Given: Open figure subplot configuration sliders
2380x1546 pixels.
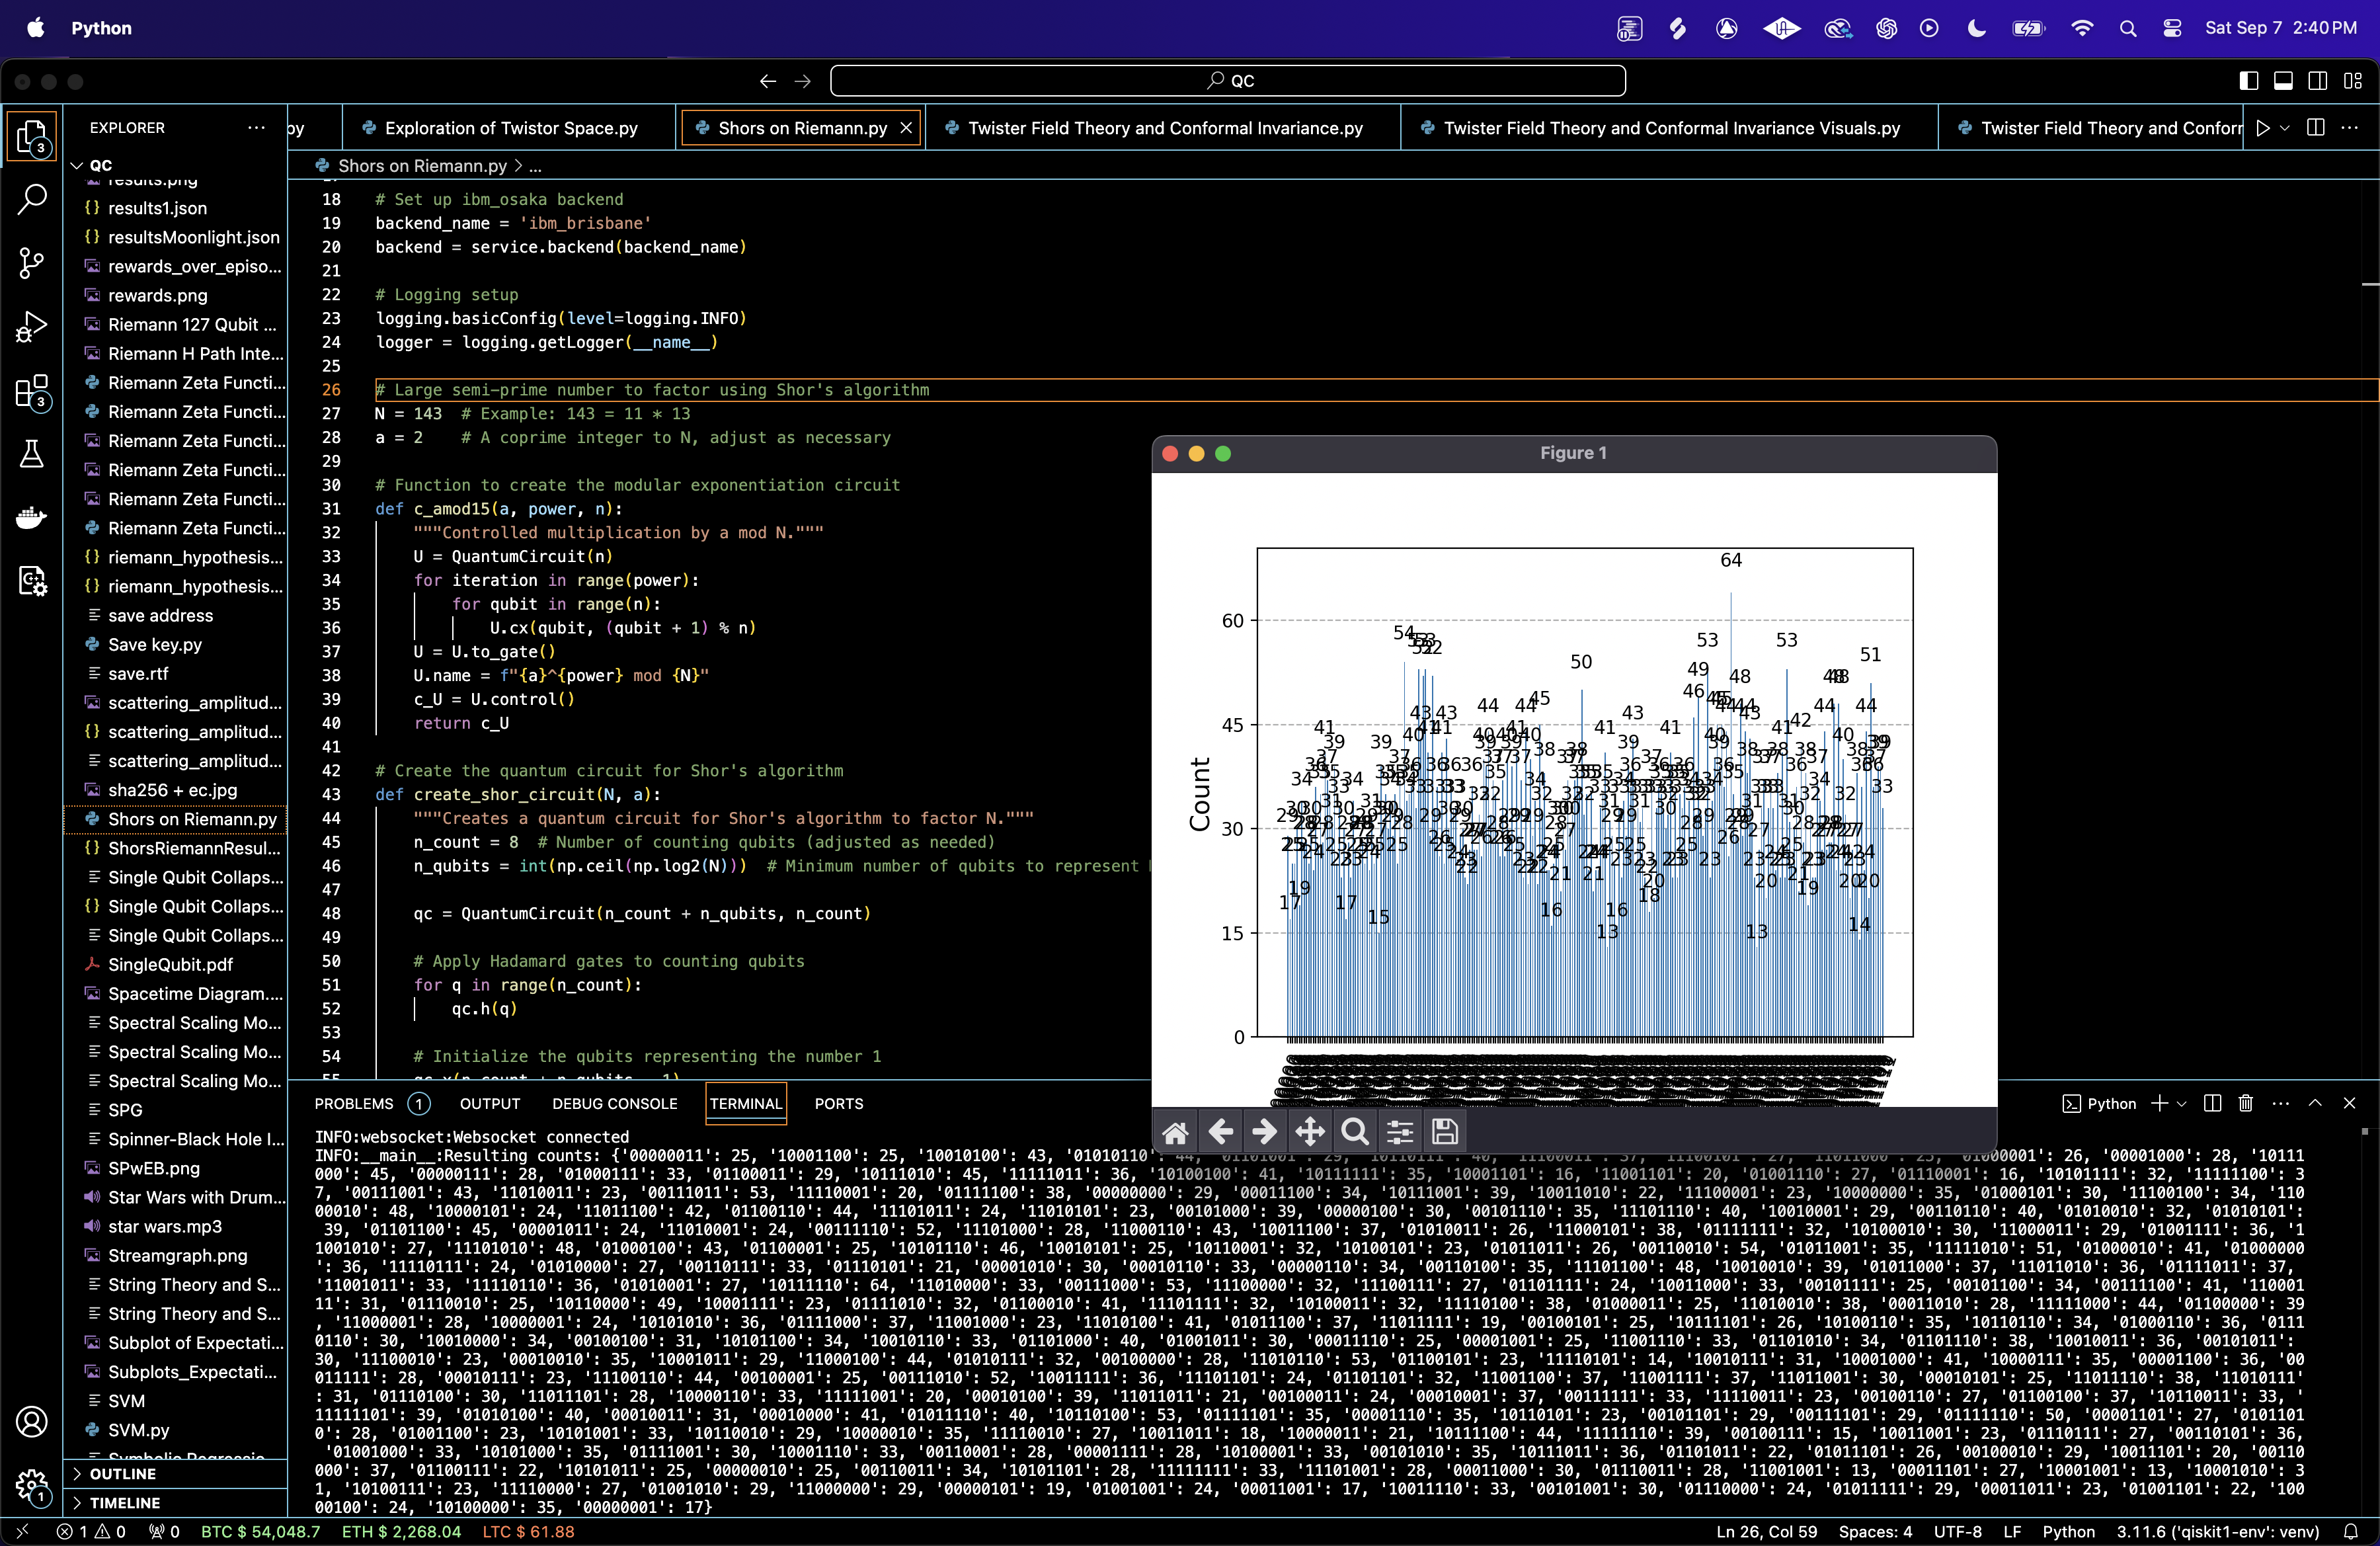Looking at the screenshot, I should pos(1400,1132).
